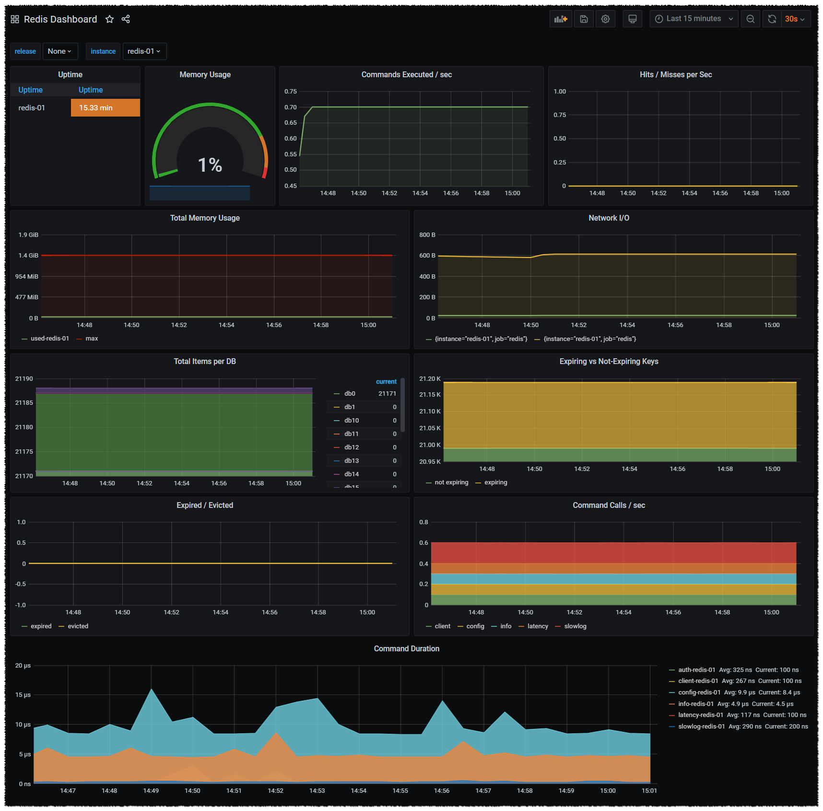Toggle not expiring series visibility
The image size is (823, 811).
click(x=451, y=482)
